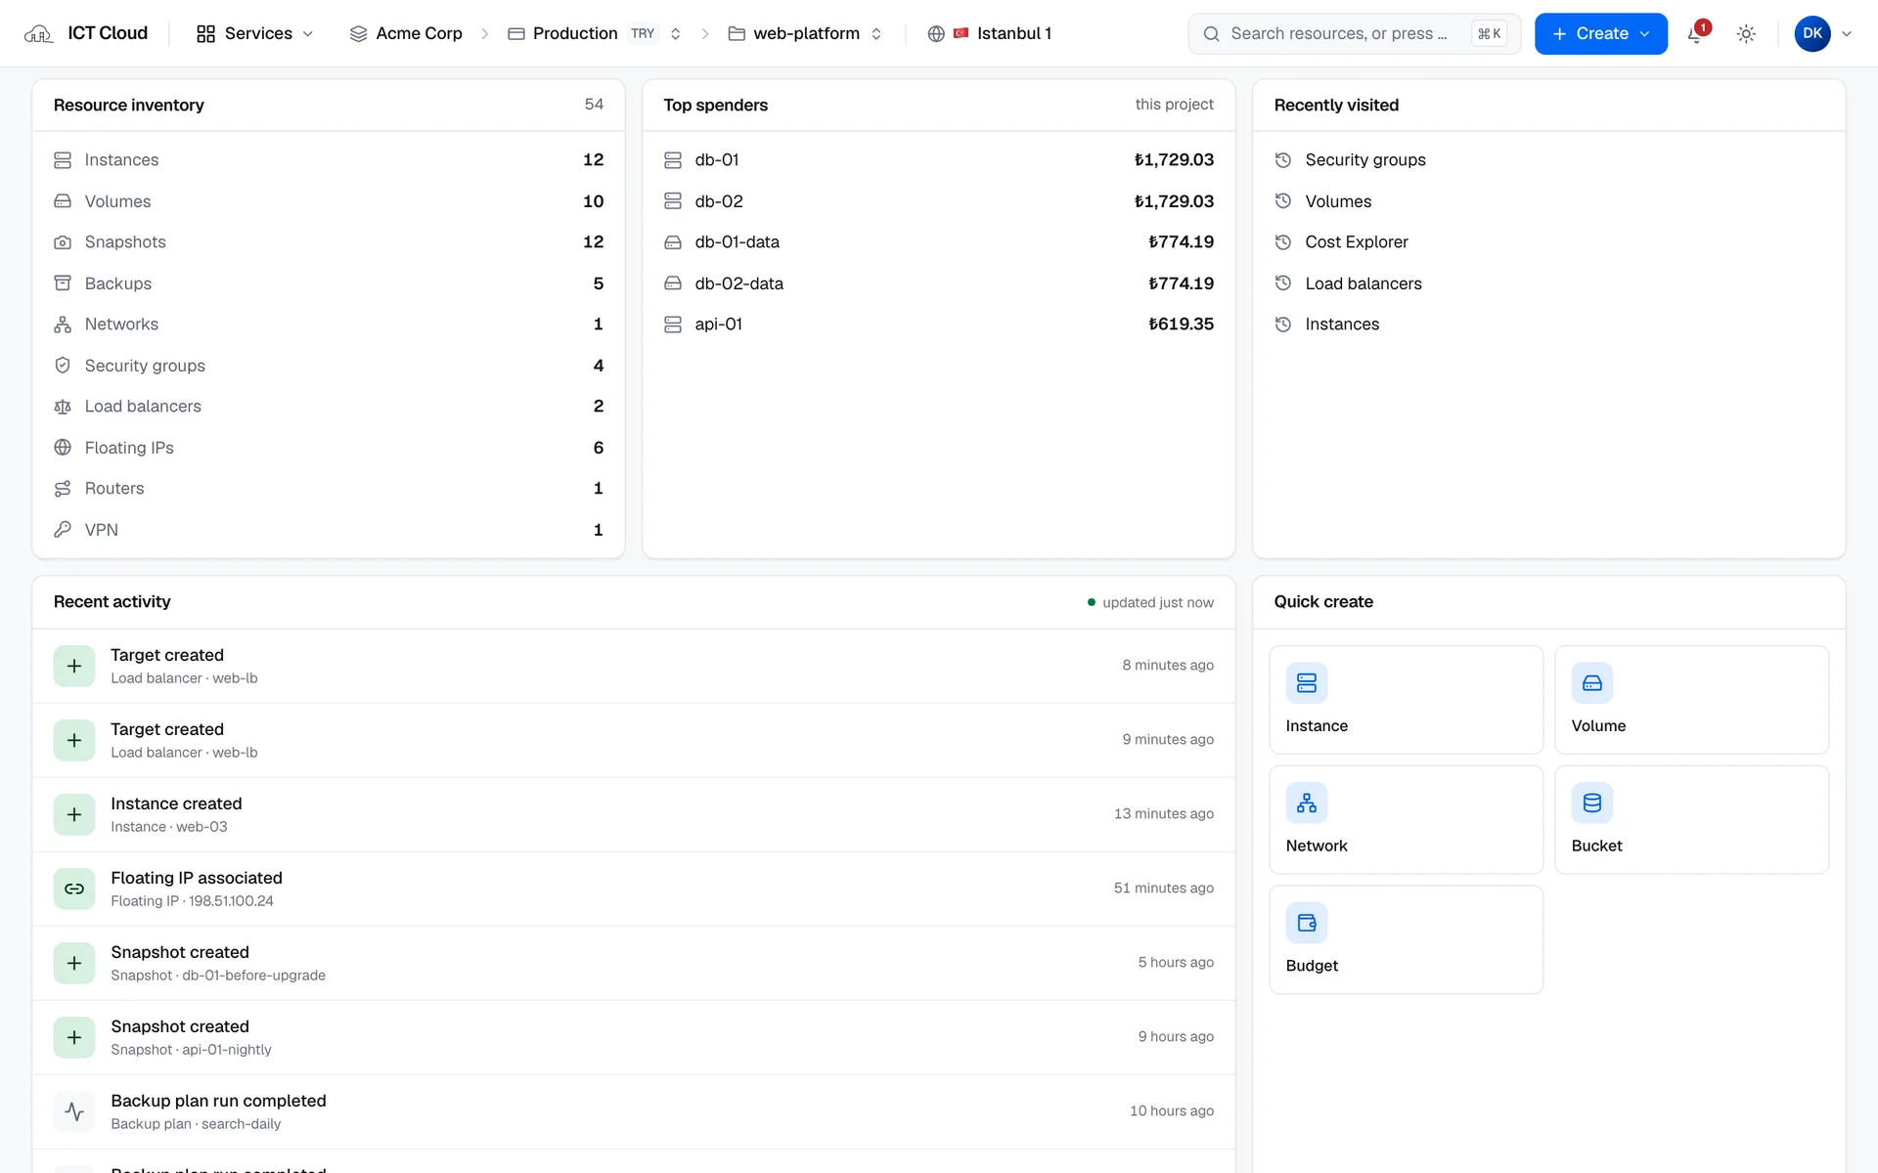Click the Network quick create card icon

click(1307, 804)
